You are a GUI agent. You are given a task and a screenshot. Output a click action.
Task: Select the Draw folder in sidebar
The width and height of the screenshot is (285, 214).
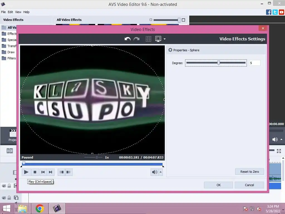click(8, 52)
